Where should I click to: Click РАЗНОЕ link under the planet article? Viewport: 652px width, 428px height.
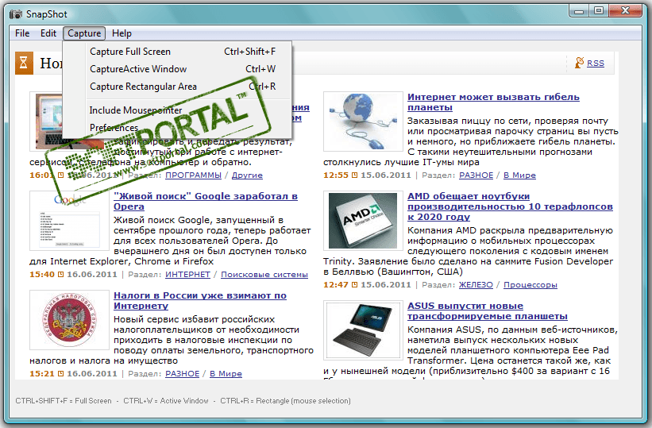tap(476, 175)
